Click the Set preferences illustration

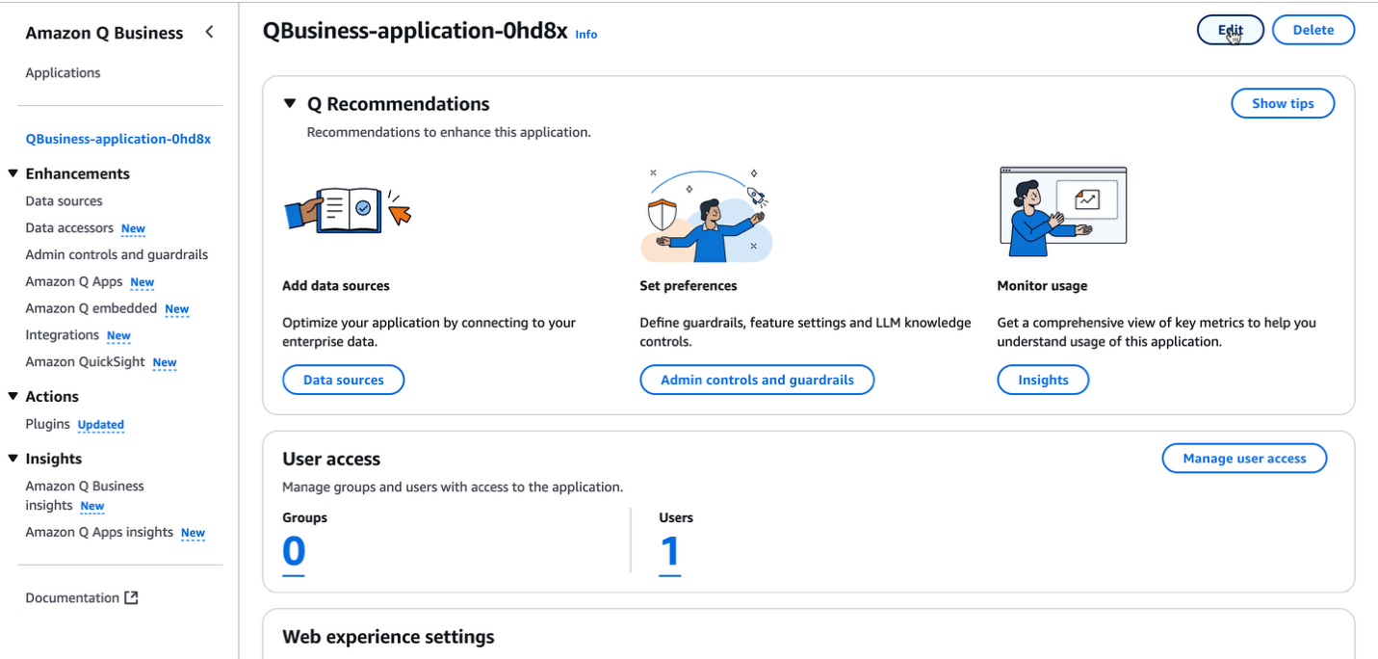[x=707, y=216]
